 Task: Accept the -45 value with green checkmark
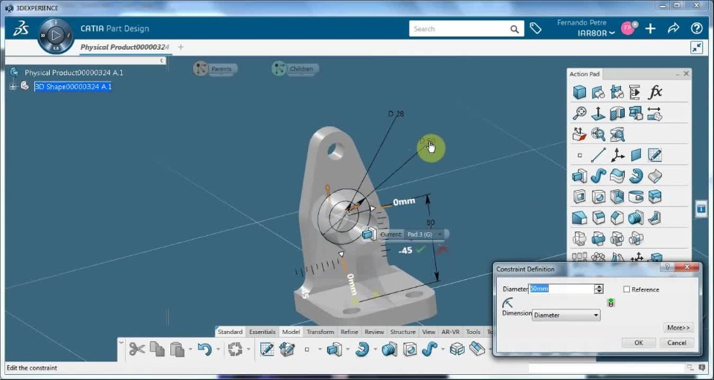tap(421, 249)
